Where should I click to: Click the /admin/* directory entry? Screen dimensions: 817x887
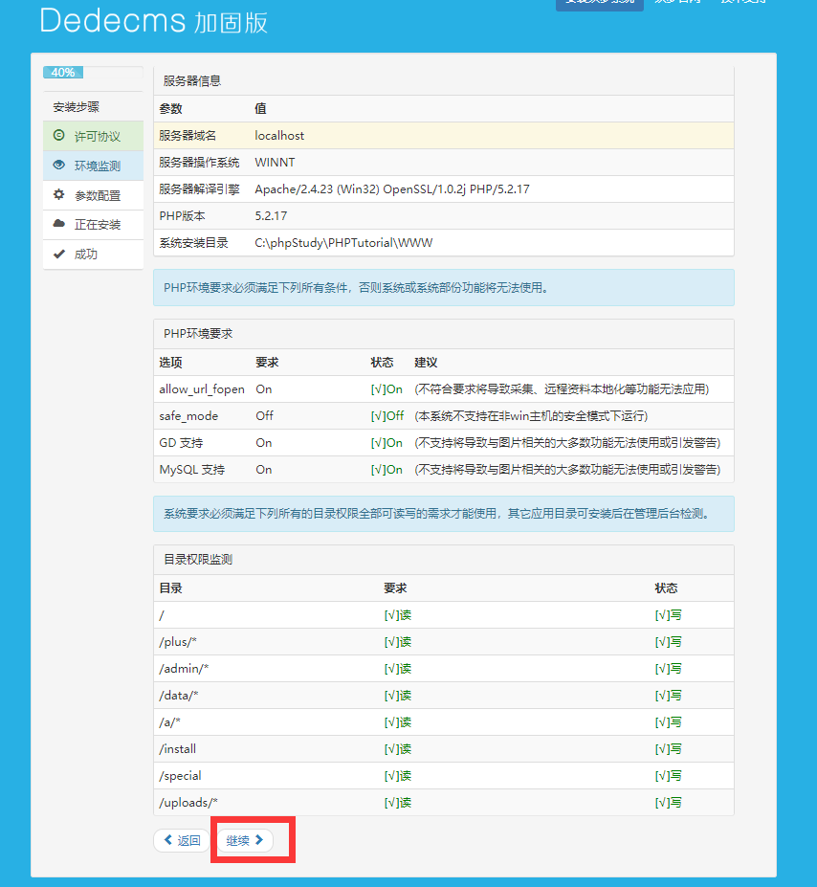[184, 669]
